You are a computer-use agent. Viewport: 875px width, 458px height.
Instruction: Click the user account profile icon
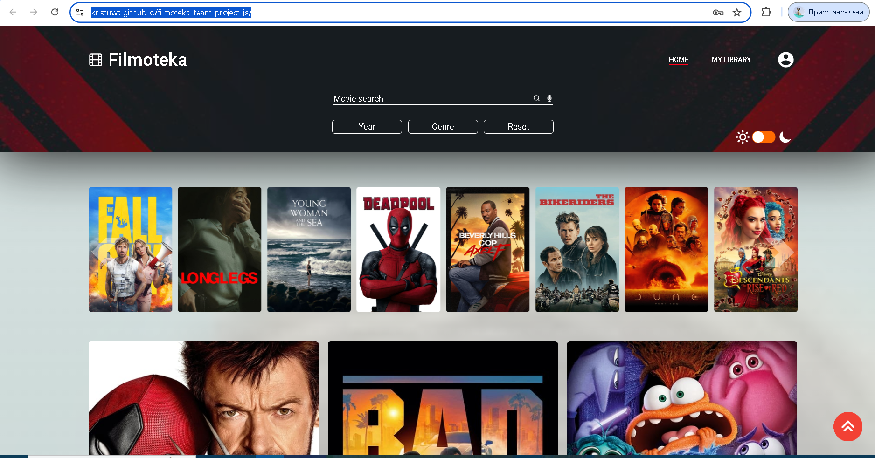(785, 60)
